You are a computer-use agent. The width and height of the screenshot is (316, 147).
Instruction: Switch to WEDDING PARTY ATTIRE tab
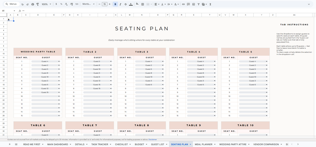[233, 144]
